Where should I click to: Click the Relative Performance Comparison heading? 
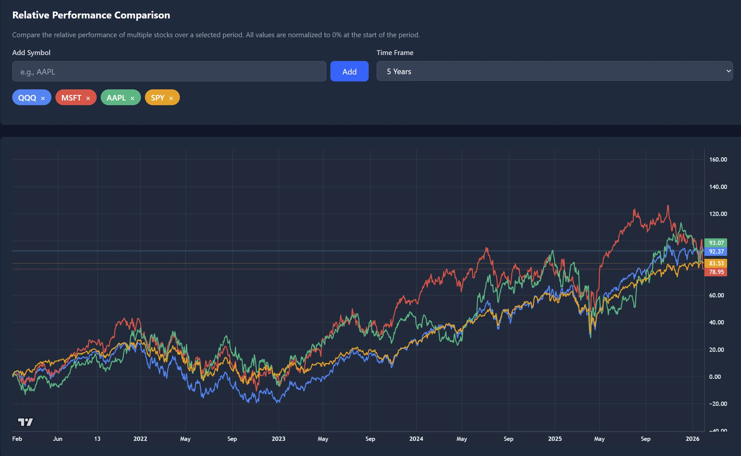(x=91, y=15)
